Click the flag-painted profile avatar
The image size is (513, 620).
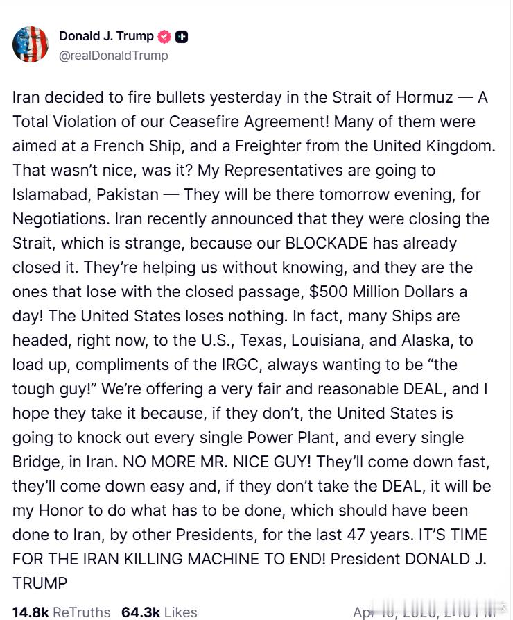click(31, 45)
